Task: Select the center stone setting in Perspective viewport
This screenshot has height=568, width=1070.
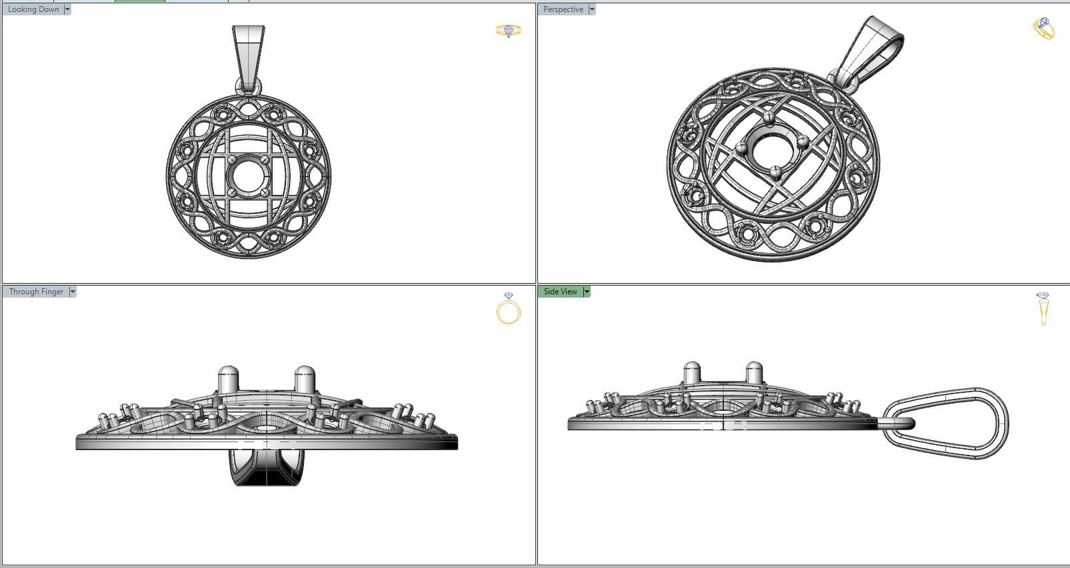Action: point(772,148)
